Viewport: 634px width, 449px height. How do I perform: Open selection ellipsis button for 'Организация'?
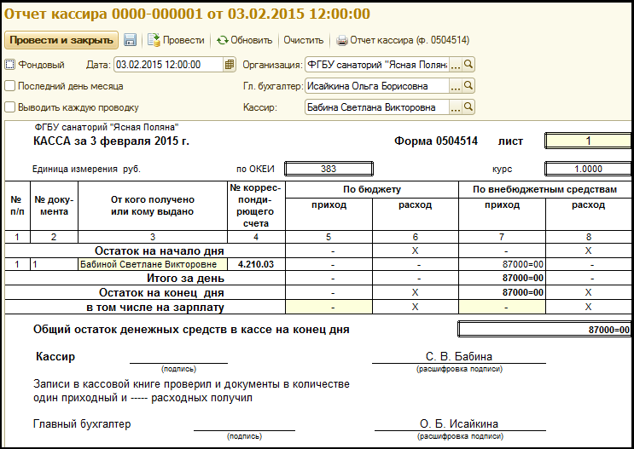[456, 65]
